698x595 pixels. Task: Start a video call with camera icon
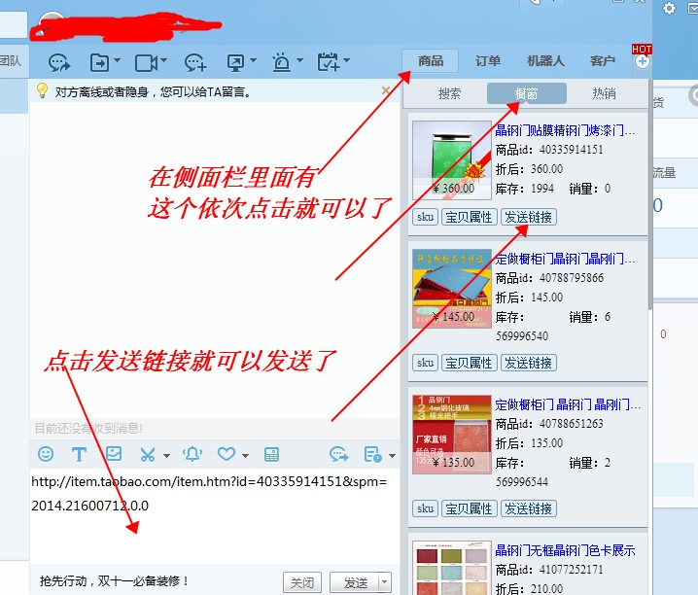pos(147,63)
